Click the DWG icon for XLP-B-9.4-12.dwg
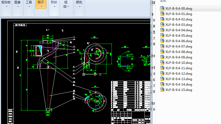 162,74
